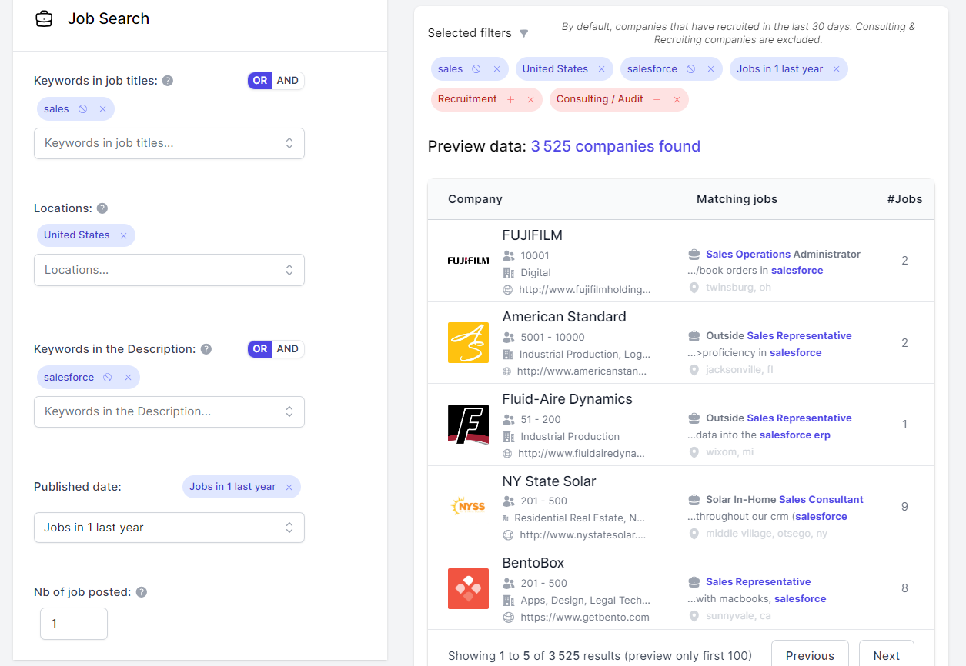Click 3 525 companies found text
The image size is (966, 666).
(616, 146)
